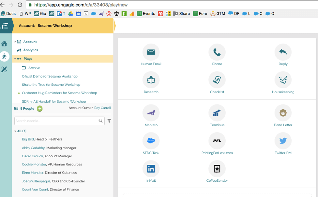
Task: Open account owner Ray Carroll's profile
Action: pos(103,108)
